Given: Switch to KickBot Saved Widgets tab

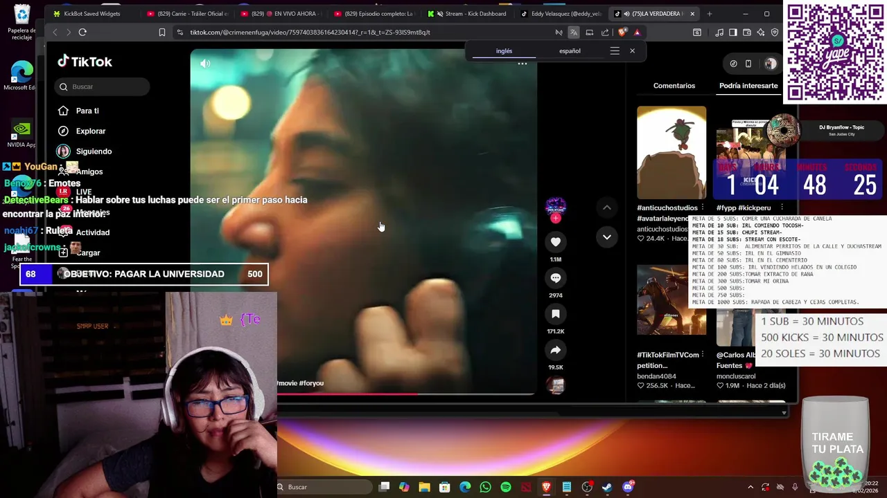Looking at the screenshot, I should [92, 14].
